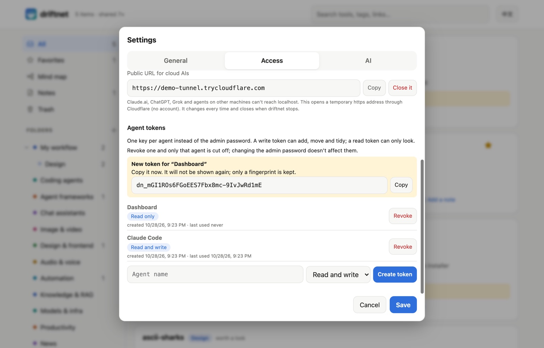
Task: Click the Trash icon in sidebar
Action: pyautogui.click(x=30, y=109)
